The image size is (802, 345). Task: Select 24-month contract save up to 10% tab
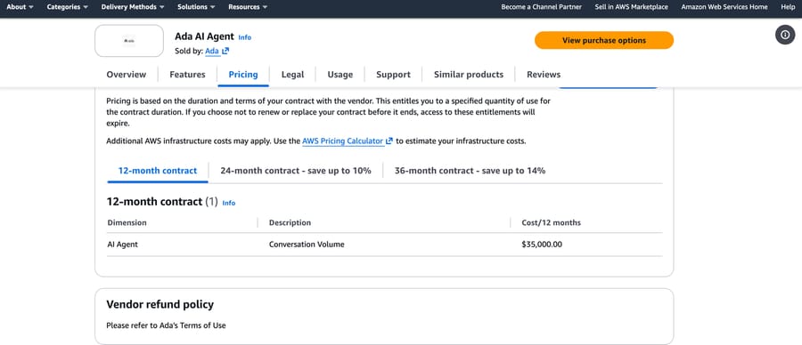[296, 171]
